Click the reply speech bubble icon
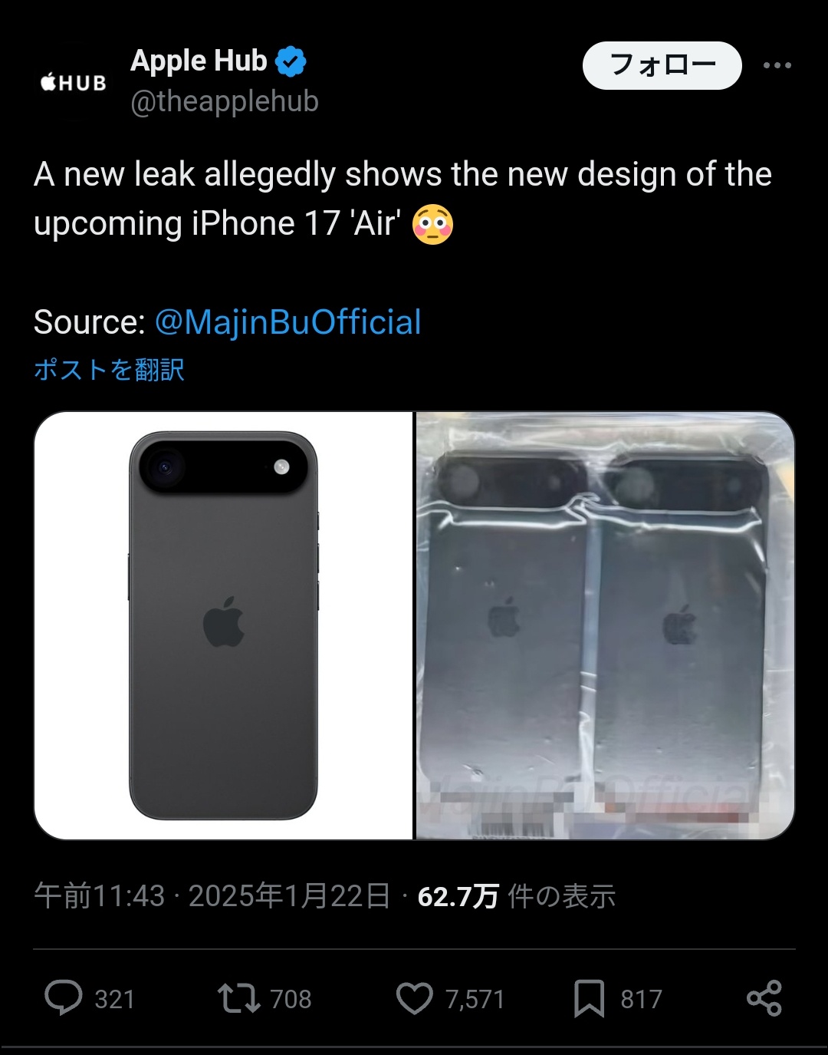828x1055 pixels. (x=64, y=998)
